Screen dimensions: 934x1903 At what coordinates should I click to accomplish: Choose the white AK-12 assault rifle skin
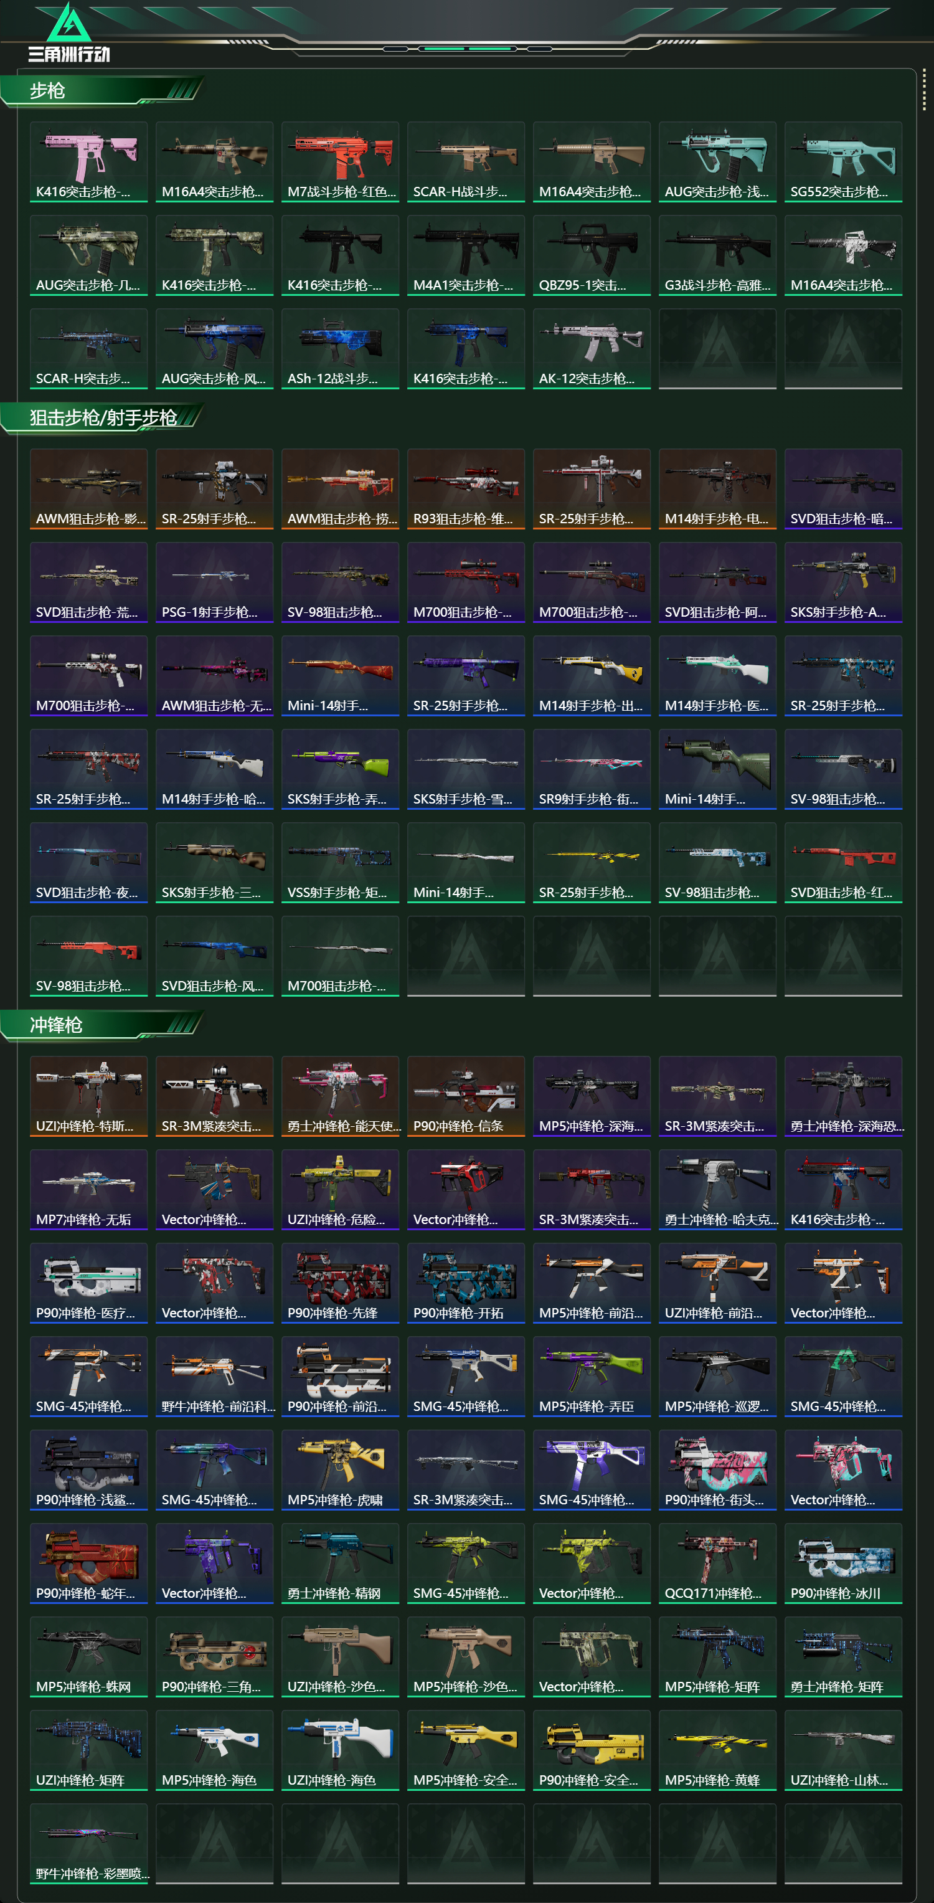point(592,349)
